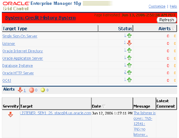Click severity down arrow in alert row
Viewport: 179px width, 138px height.
pyautogui.click(x=10, y=115)
